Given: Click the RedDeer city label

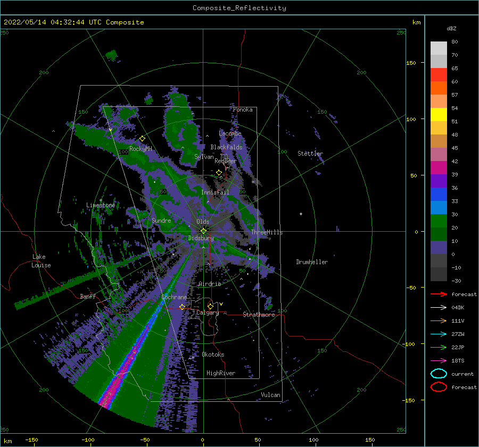Looking at the screenshot, I should tap(226, 161).
